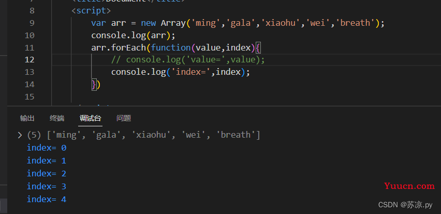441x214 pixels.
Task: Click line number 11 in gutter
Action: (30, 47)
